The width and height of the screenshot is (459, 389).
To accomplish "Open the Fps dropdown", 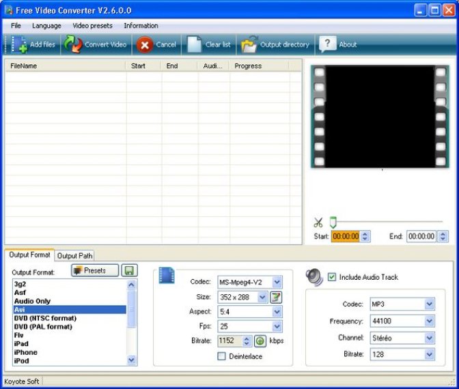I will pos(277,326).
